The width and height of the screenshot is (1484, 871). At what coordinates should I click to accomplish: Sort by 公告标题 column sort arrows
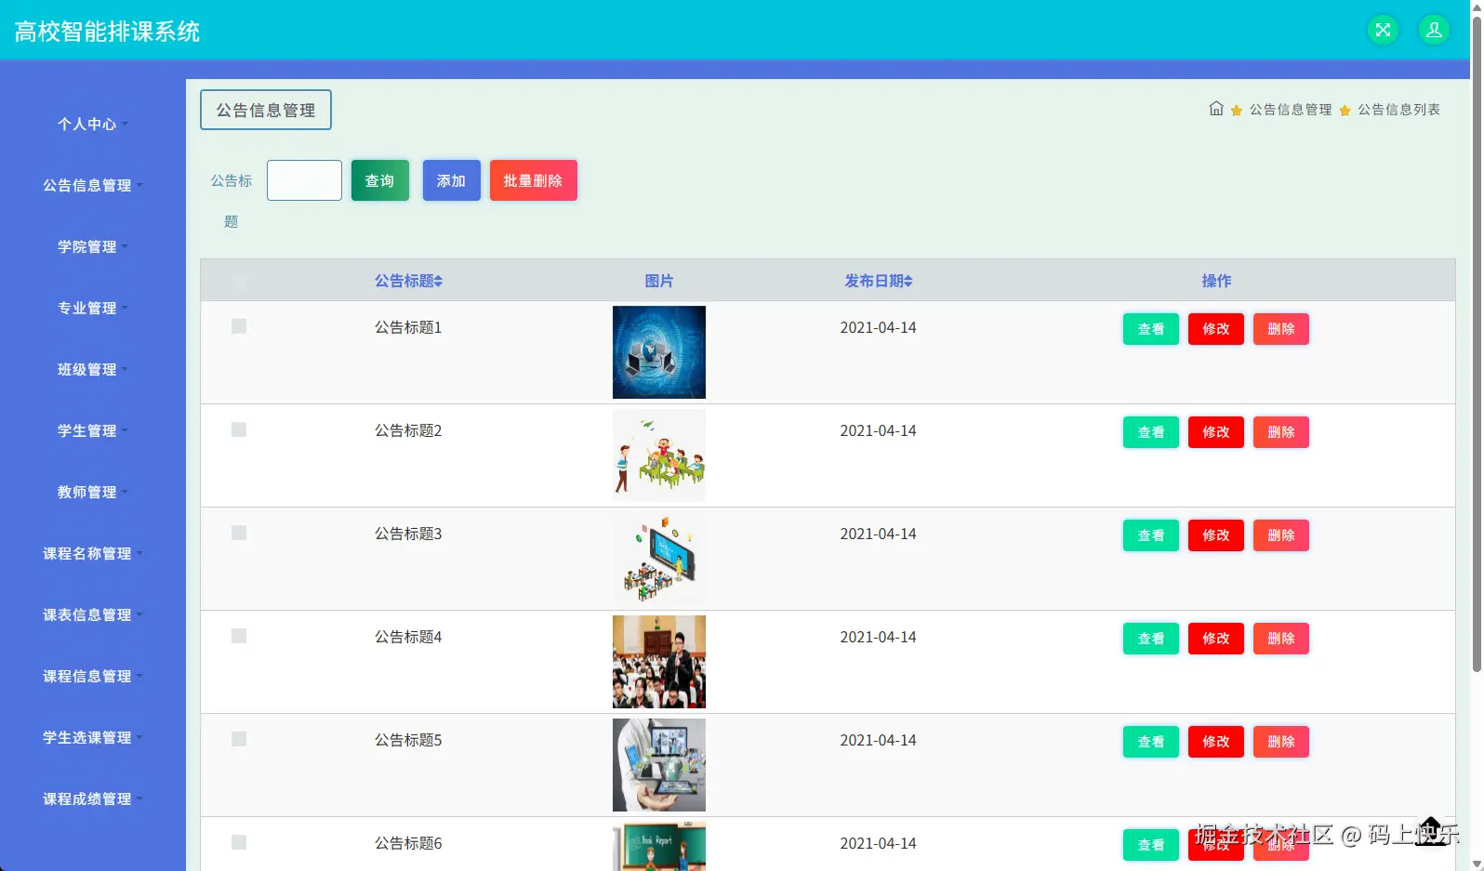438,281
